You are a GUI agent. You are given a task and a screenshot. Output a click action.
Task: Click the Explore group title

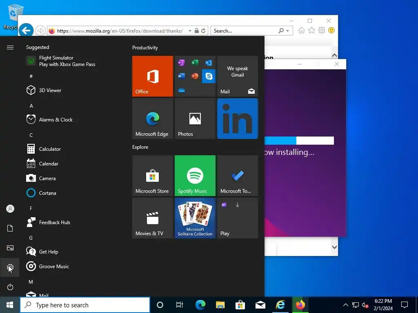(140, 147)
